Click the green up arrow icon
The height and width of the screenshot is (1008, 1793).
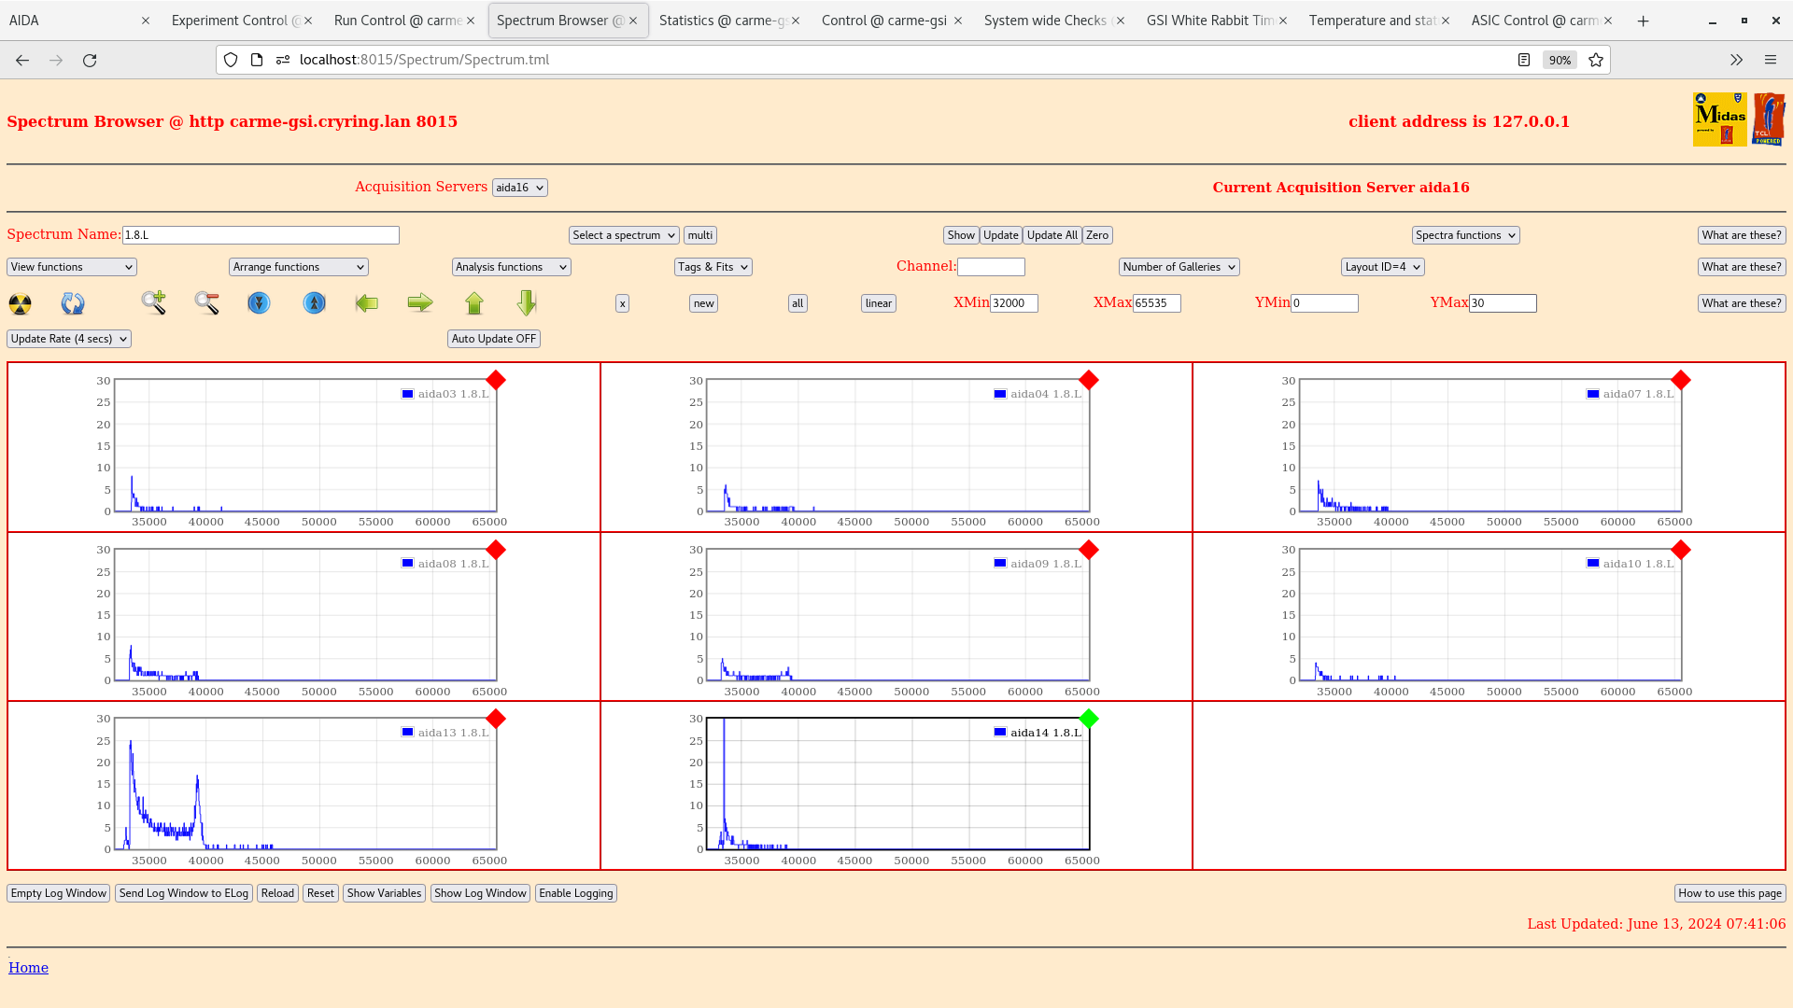474,303
